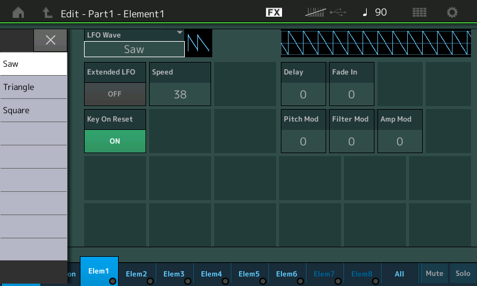Toggle Extended LFO off switch
Viewport: 477px width, 286px height.
pos(114,94)
